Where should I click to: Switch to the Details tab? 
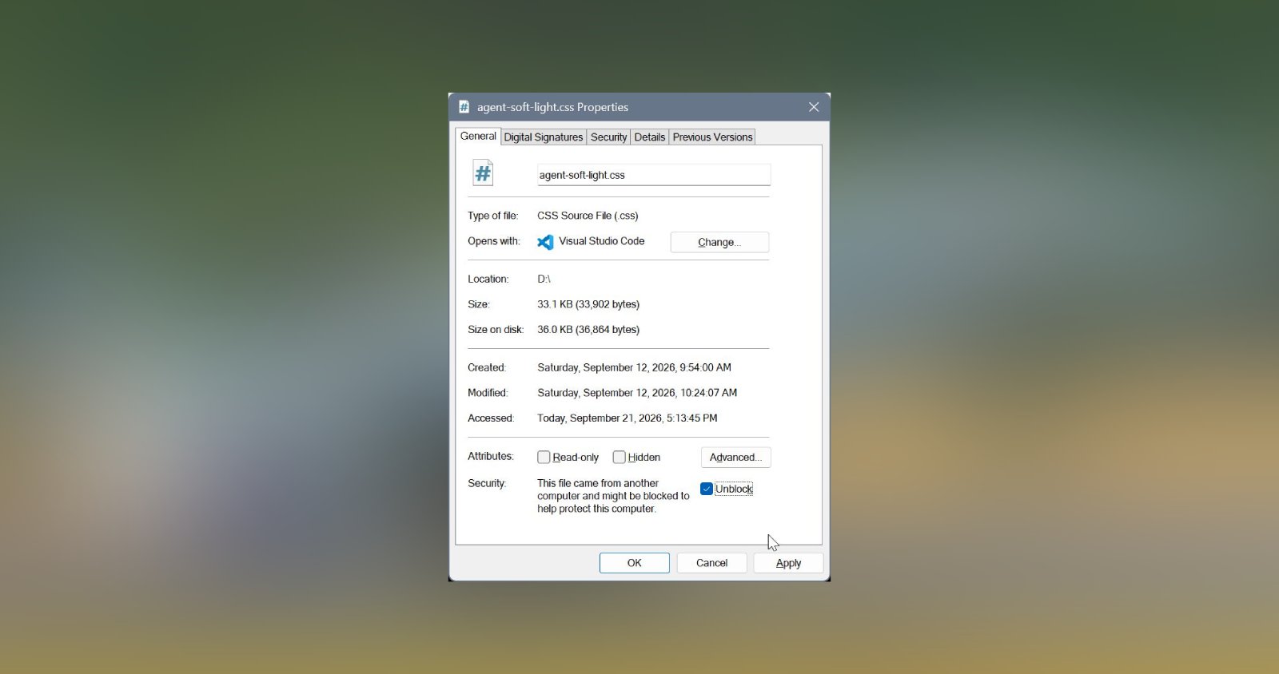click(650, 137)
